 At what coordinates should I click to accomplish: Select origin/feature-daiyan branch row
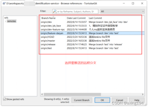pyautogui.click(x=93, y=33)
